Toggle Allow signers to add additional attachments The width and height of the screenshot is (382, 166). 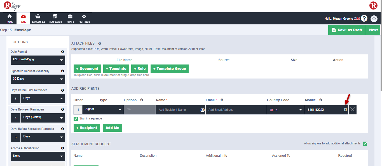point(365,144)
